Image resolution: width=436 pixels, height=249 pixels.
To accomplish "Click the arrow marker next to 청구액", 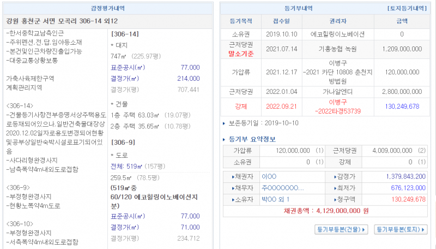I will [334, 199].
